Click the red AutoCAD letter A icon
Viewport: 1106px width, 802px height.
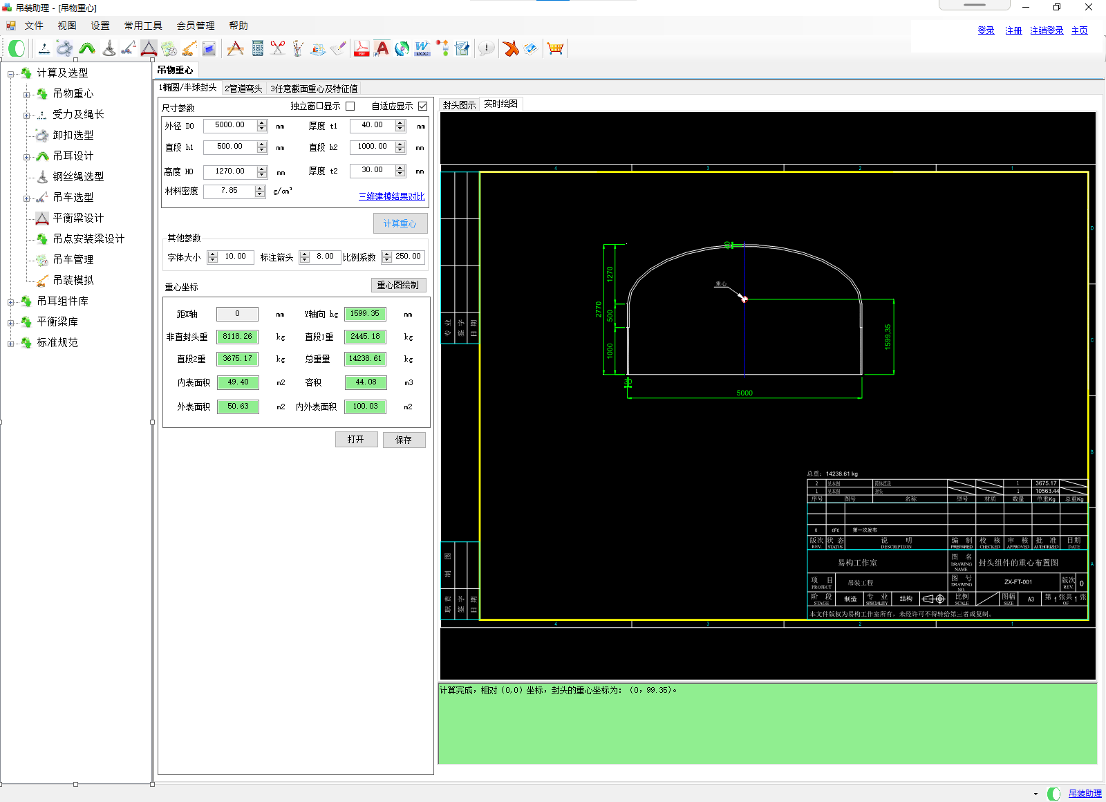382,48
